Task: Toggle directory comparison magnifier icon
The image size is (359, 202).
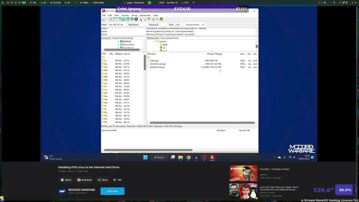Action: click(x=153, y=19)
